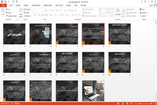The height and width of the screenshot is (105, 157).
Task: Open the Shape Fill dropdown
Action: coord(131,9)
